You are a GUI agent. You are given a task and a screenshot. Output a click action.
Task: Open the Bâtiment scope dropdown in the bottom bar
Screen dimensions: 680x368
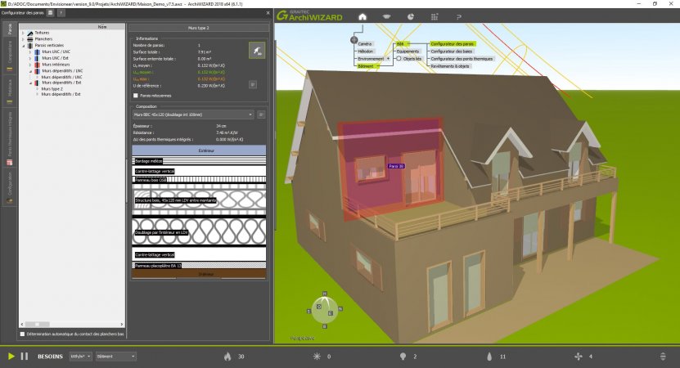click(116, 357)
